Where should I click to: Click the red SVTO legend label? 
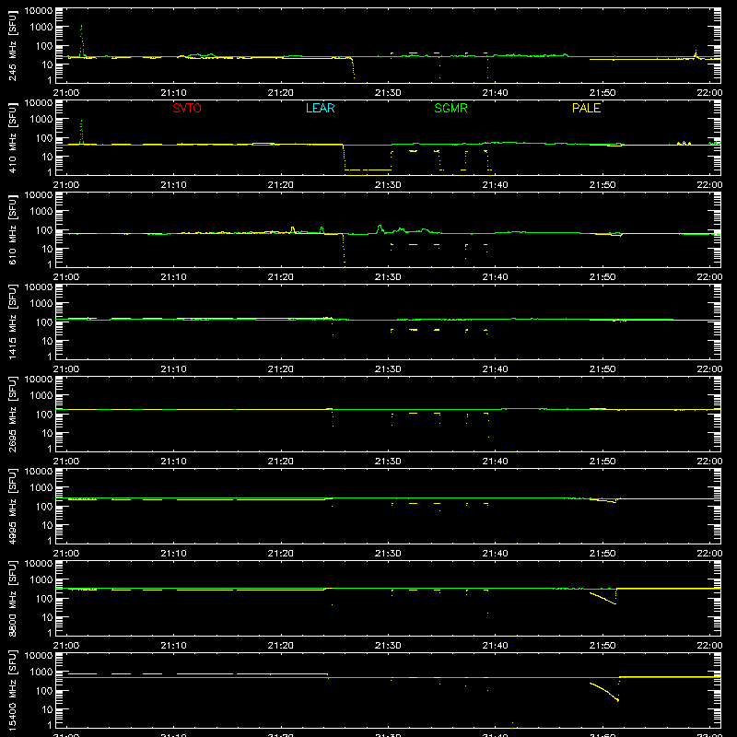187,108
